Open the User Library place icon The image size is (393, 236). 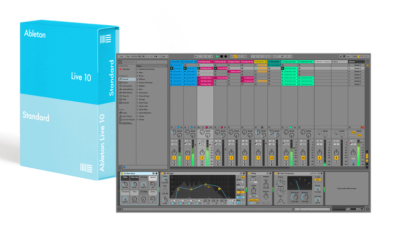pos(121,116)
